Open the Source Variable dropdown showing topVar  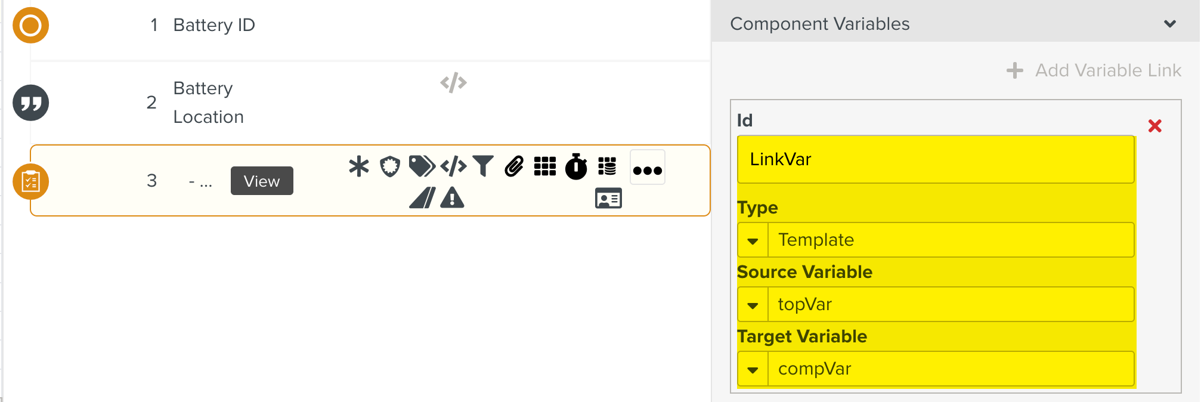pos(753,305)
